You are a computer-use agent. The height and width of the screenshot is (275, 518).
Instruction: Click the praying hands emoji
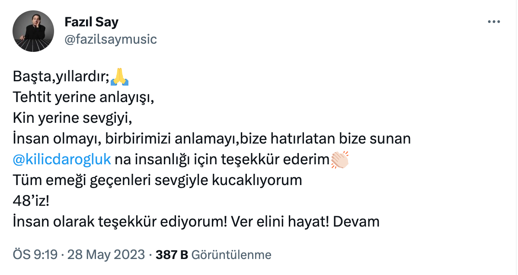click(x=120, y=77)
